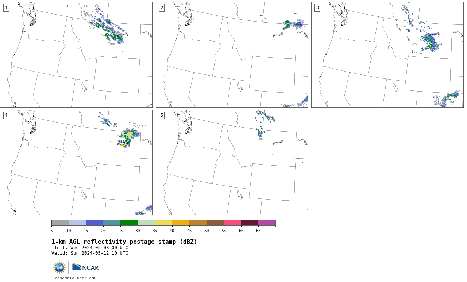Click the colorbar tick label 20
Image resolution: width=467 pixels, height=282 pixels.
(x=103, y=231)
